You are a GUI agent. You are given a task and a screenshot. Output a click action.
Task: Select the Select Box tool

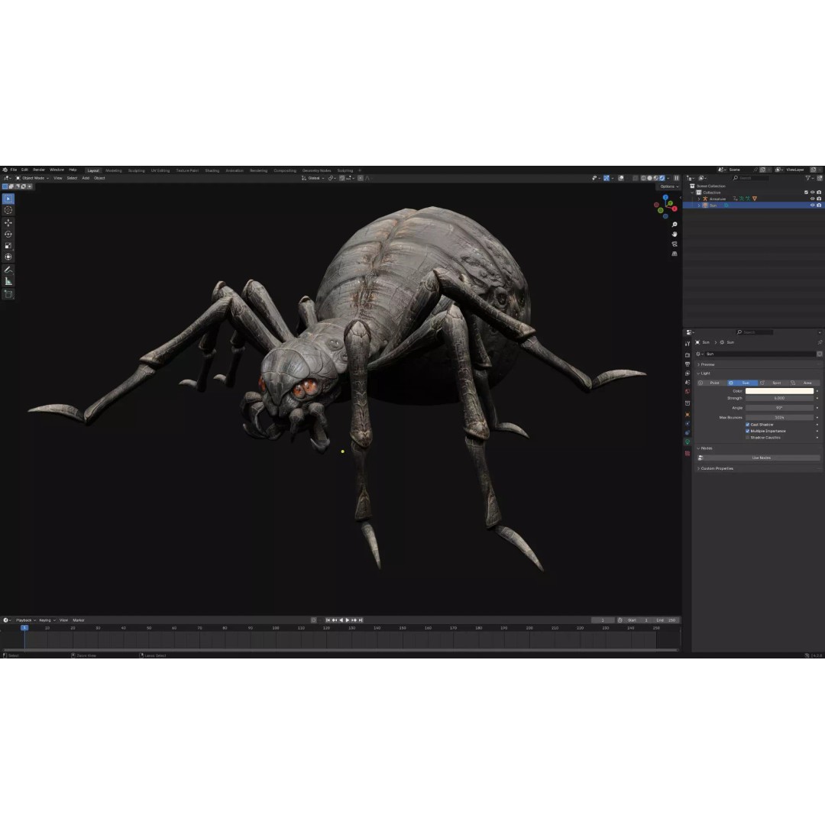[8, 199]
